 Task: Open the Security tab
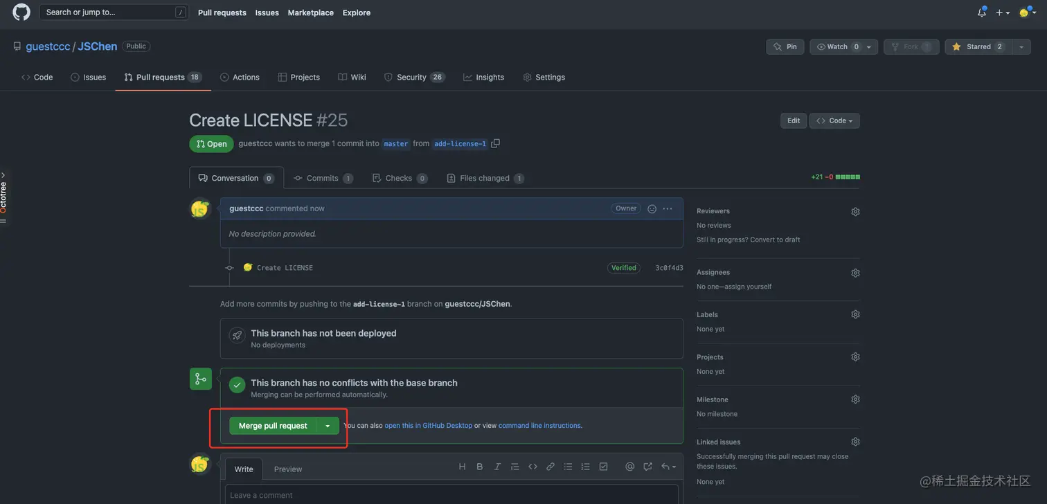[414, 77]
